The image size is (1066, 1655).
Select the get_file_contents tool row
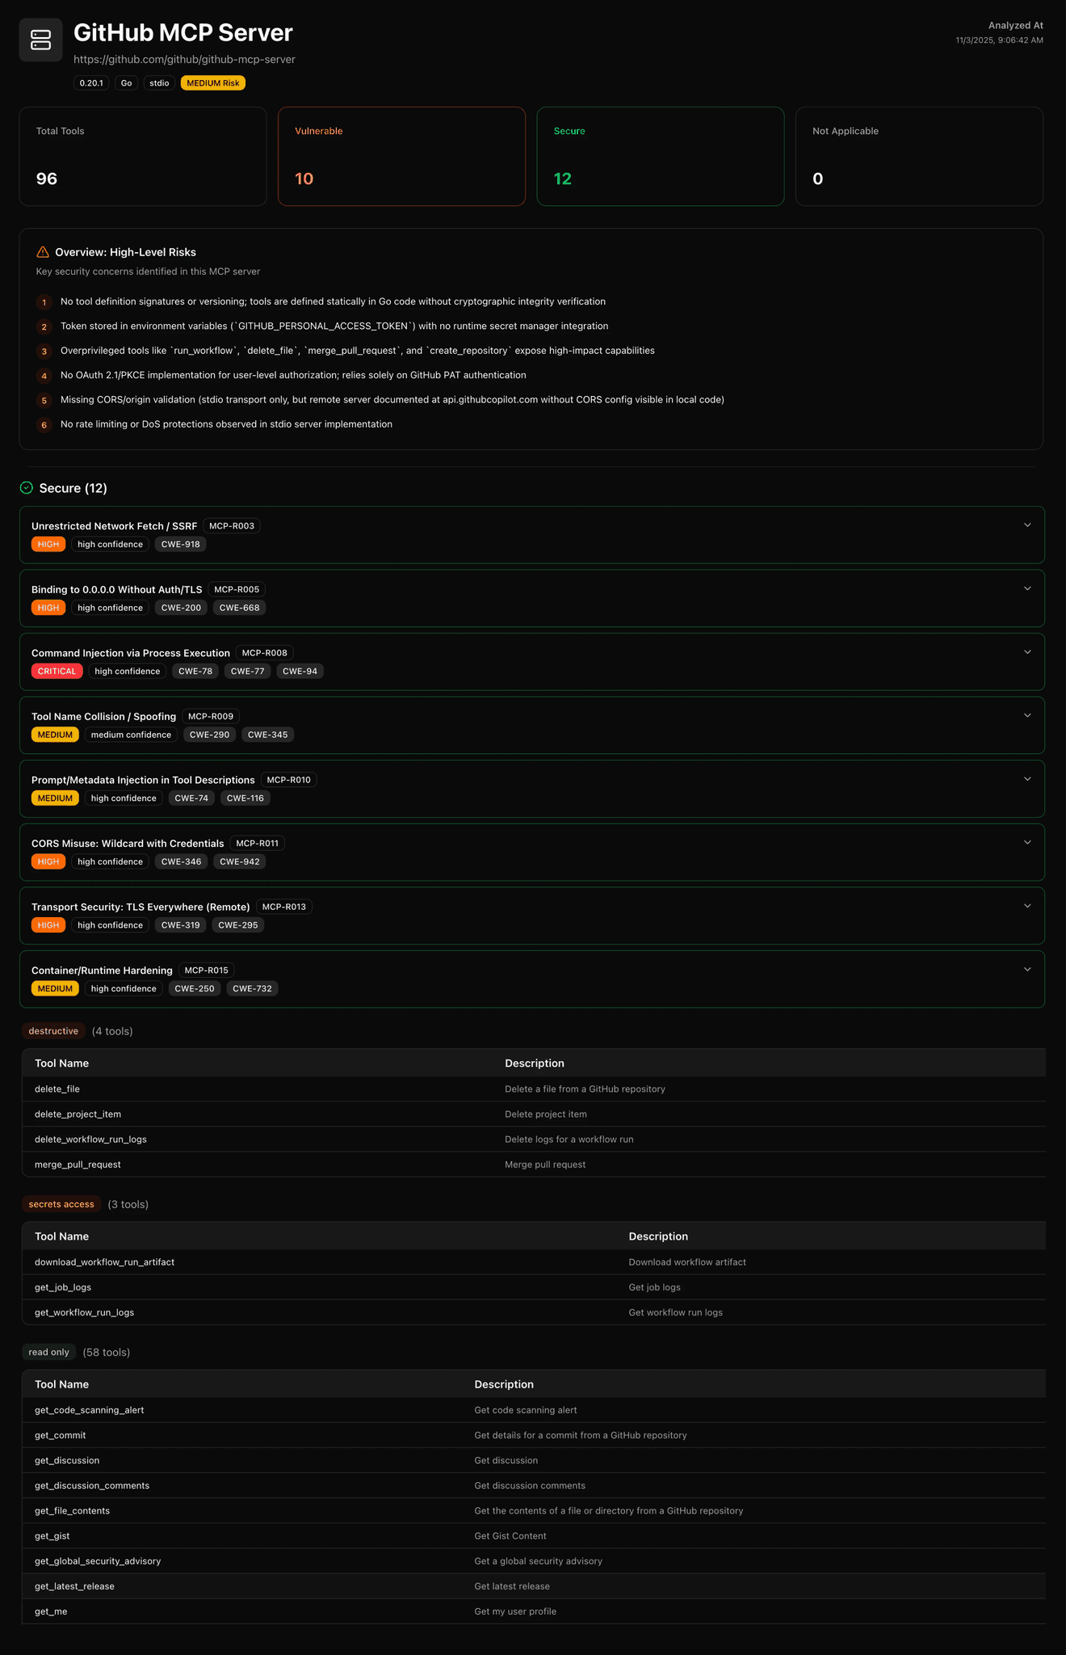pos(534,1510)
